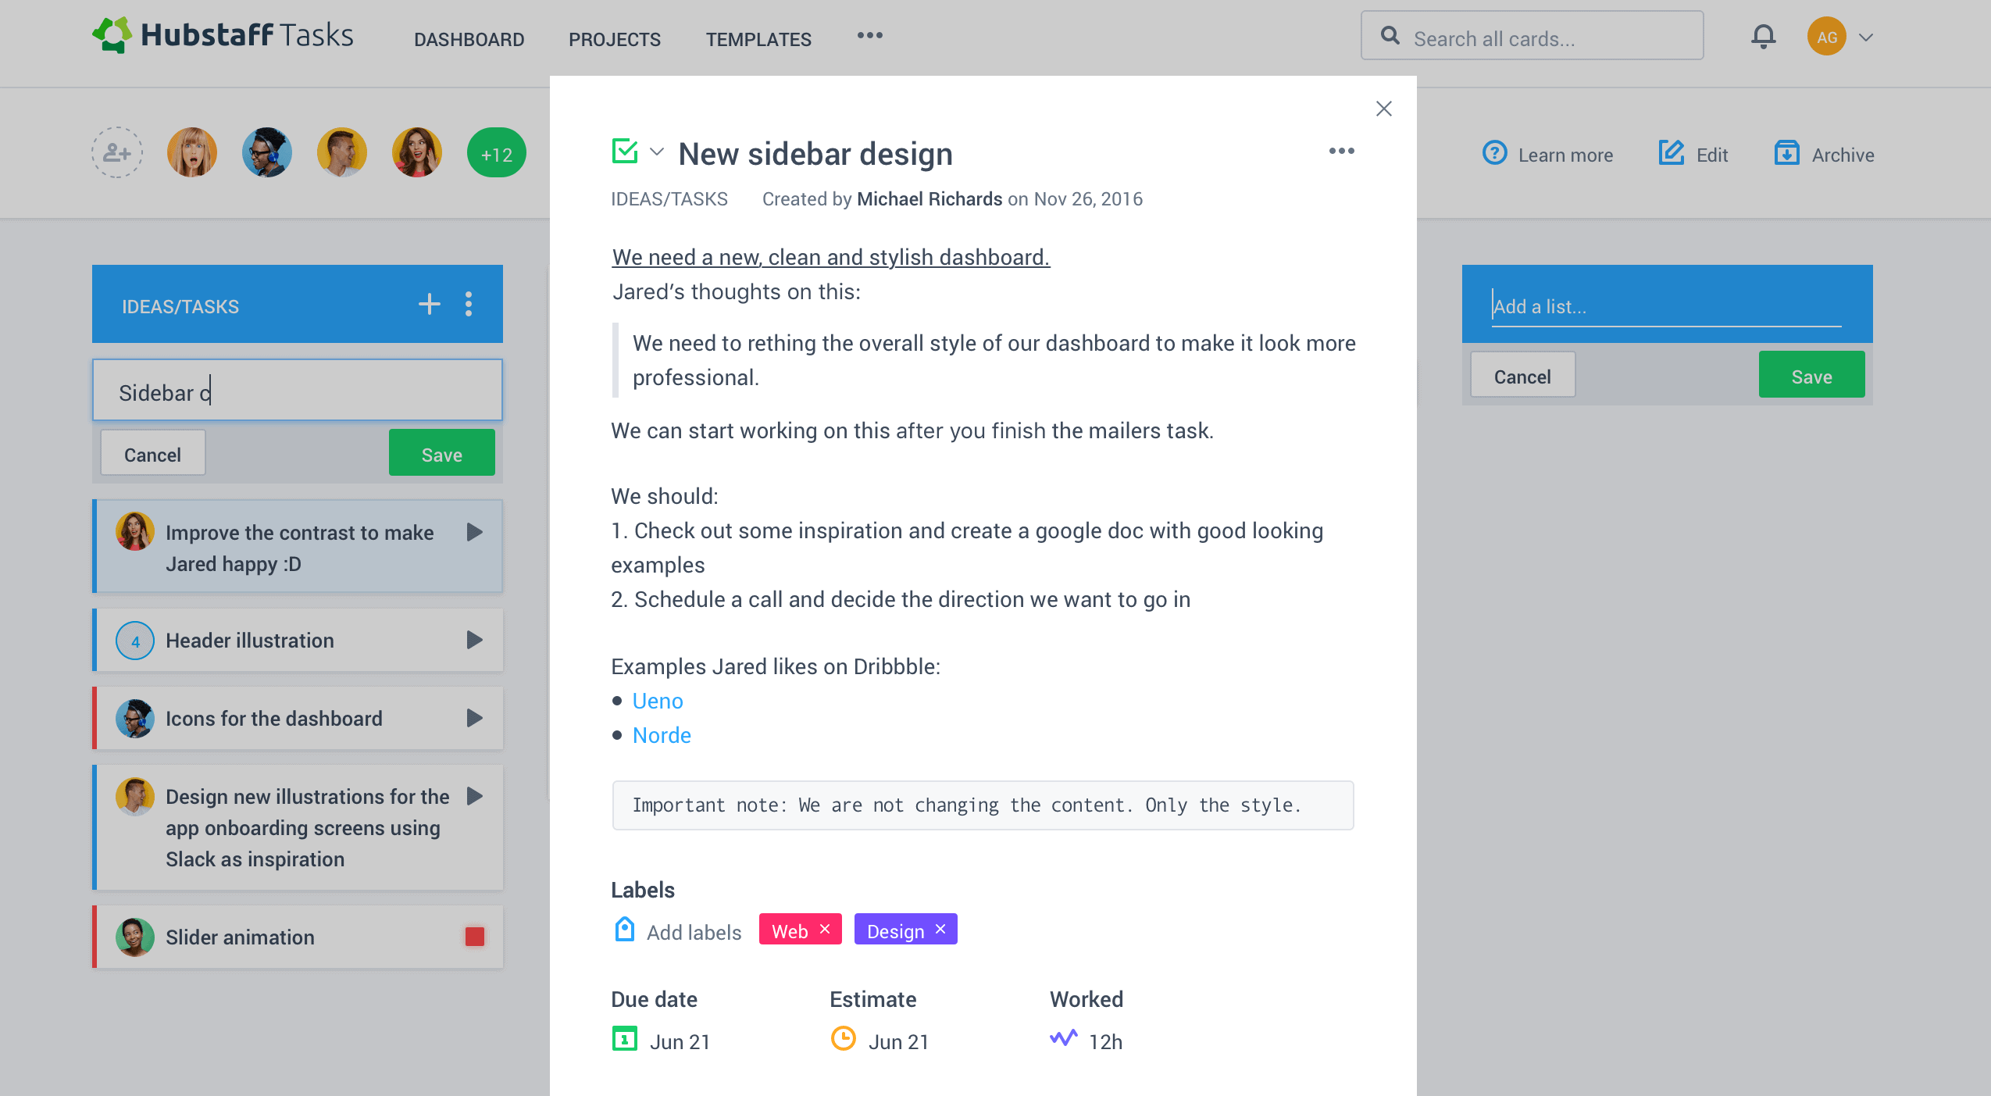Image resolution: width=1991 pixels, height=1096 pixels.
Task: Click the Search all cards field
Action: tap(1532, 36)
